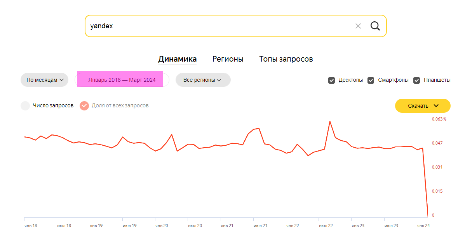
Task: Click the chevron beside Все регионы
Action: click(219, 80)
